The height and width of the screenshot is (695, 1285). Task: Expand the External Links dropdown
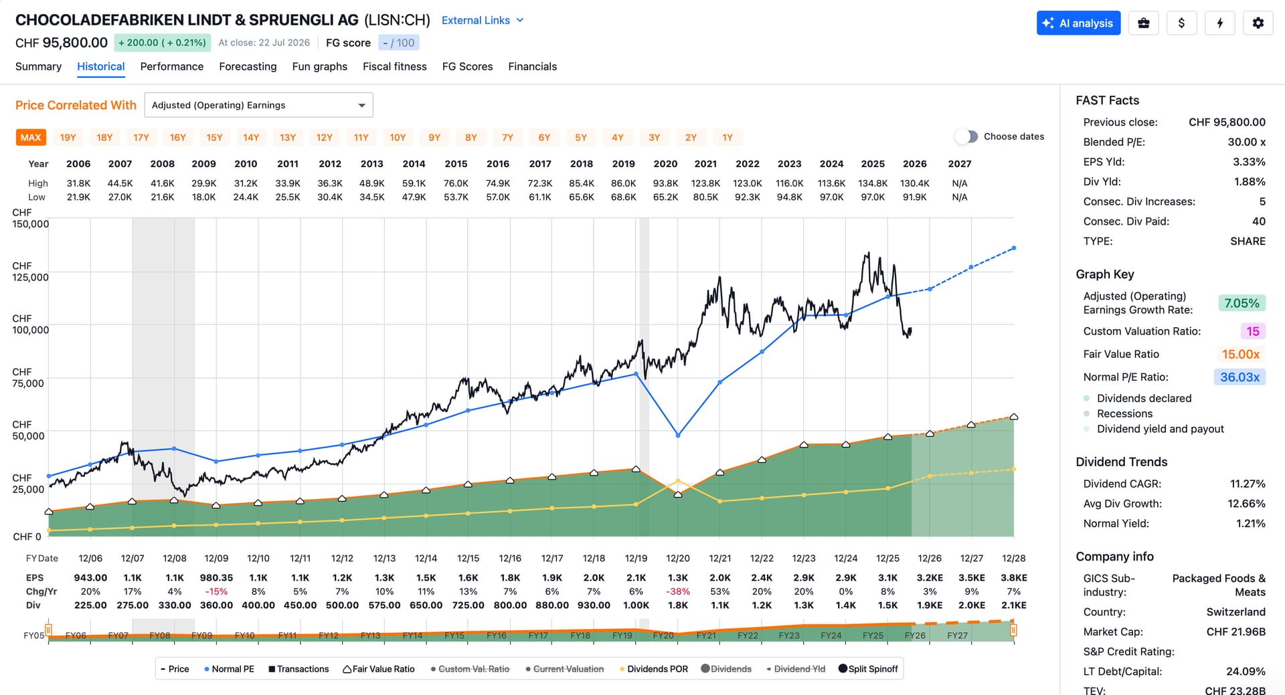point(482,20)
